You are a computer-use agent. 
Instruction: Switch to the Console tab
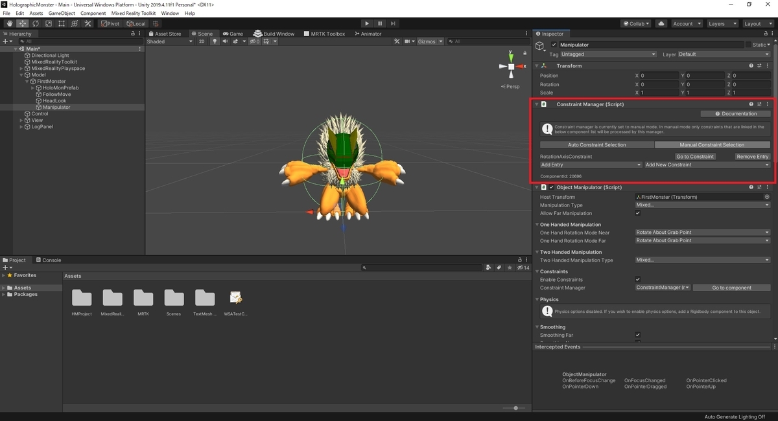click(48, 260)
